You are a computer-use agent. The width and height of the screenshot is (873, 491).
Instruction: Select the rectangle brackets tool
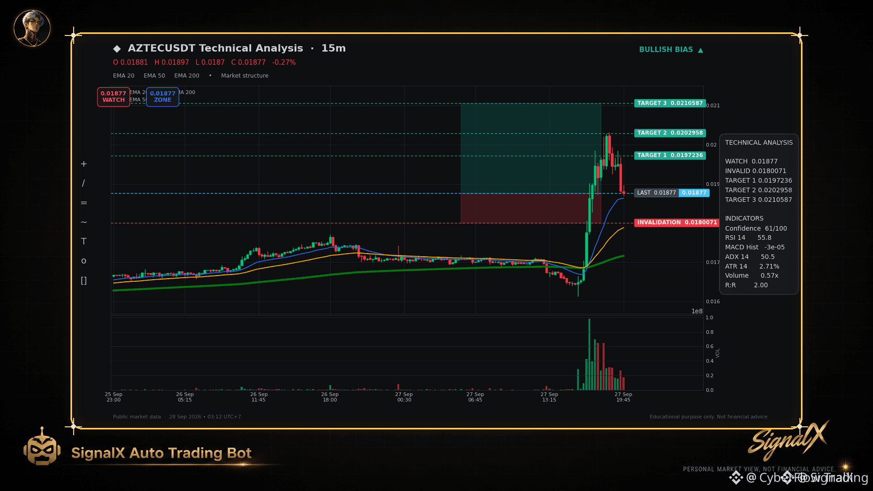click(x=84, y=280)
